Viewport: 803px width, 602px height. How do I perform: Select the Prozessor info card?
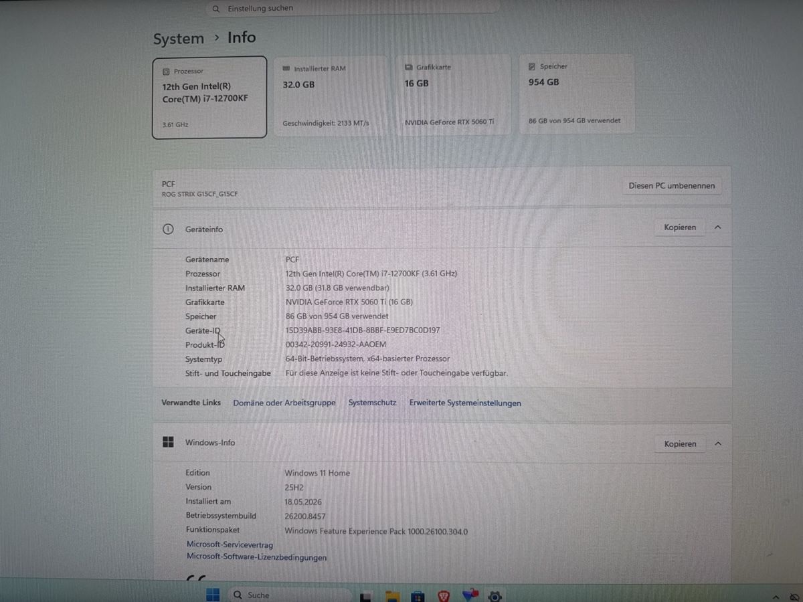pos(209,97)
